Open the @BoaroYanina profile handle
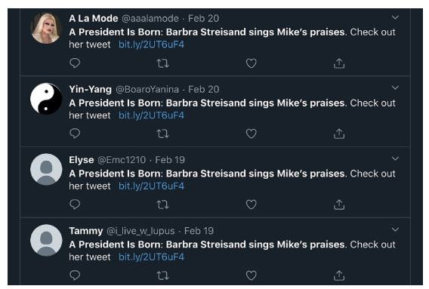Viewport: 429px width, 289px height. point(147,89)
